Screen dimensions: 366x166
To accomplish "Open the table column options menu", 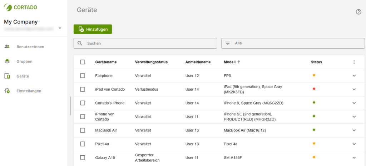I will 354,62.
